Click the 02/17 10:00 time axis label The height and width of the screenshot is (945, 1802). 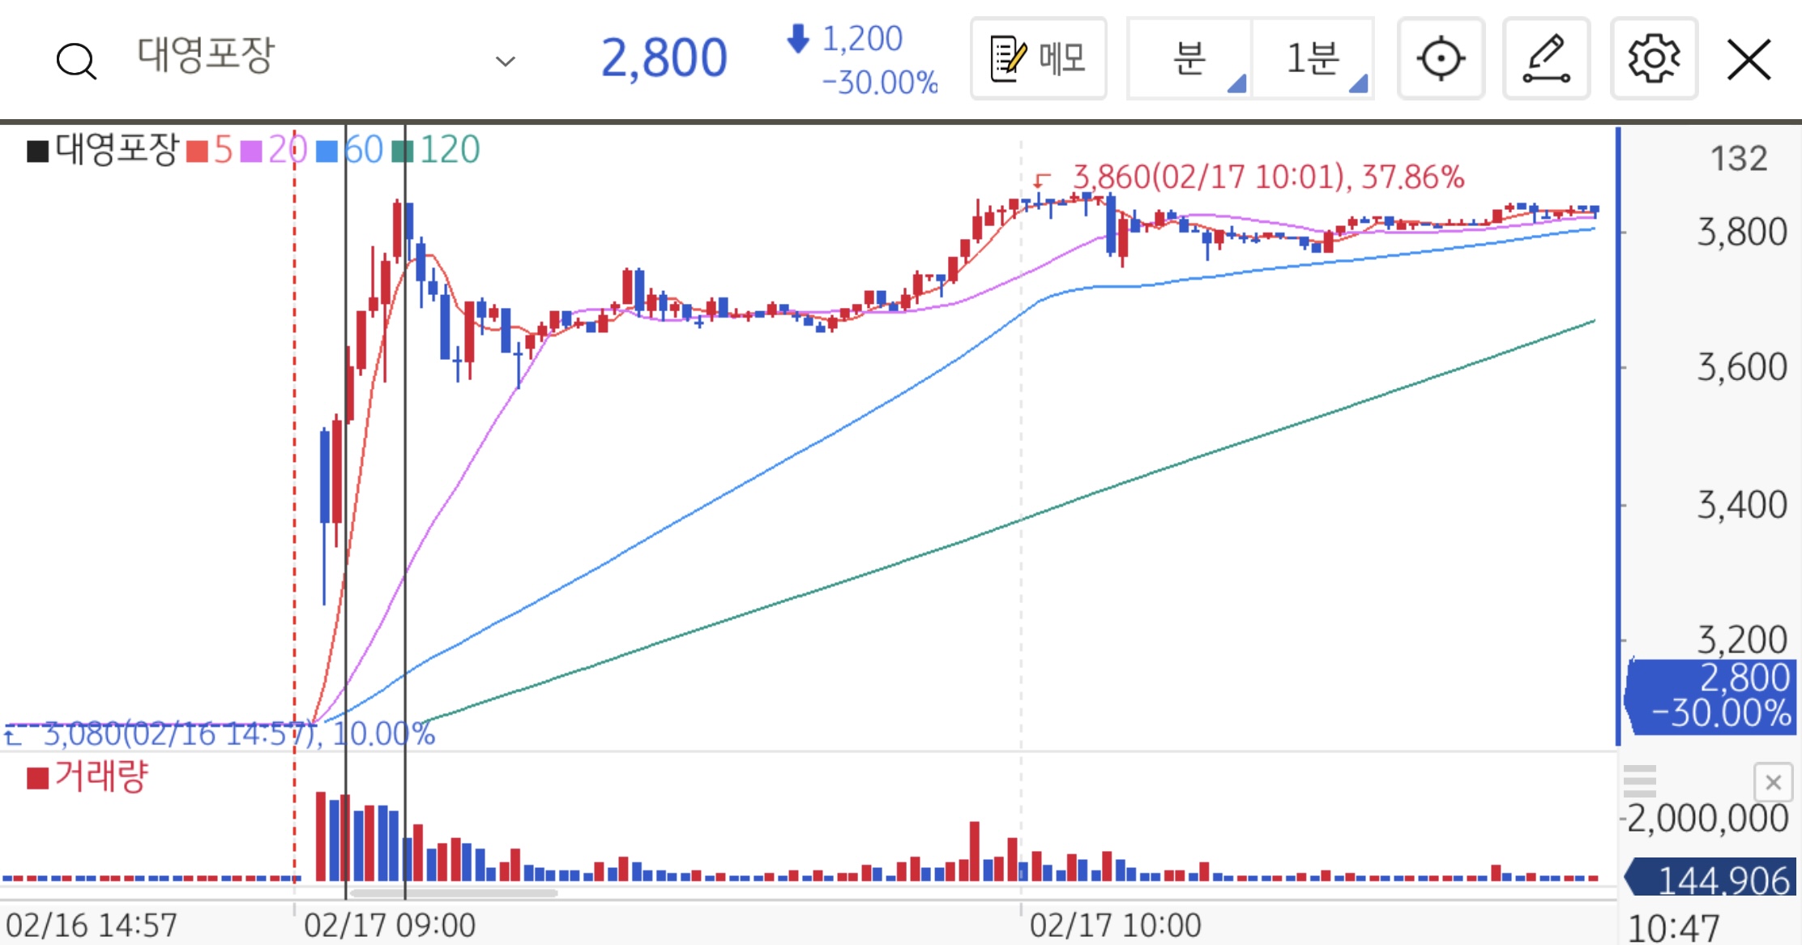1115,925
